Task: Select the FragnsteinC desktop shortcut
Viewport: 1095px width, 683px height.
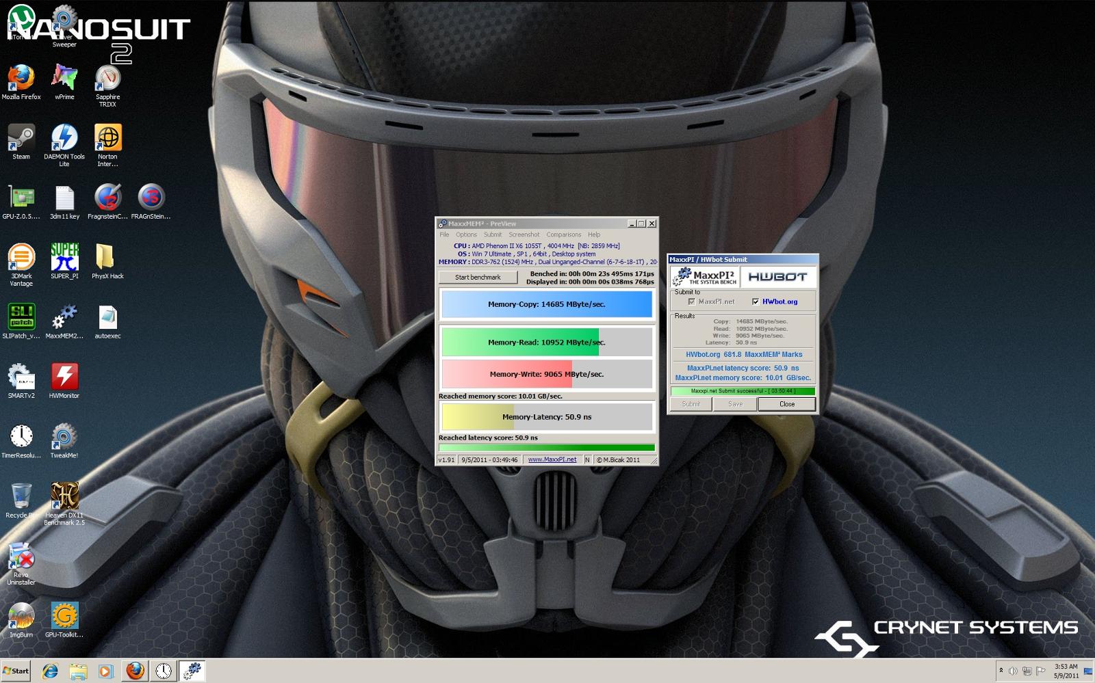Action: point(107,202)
